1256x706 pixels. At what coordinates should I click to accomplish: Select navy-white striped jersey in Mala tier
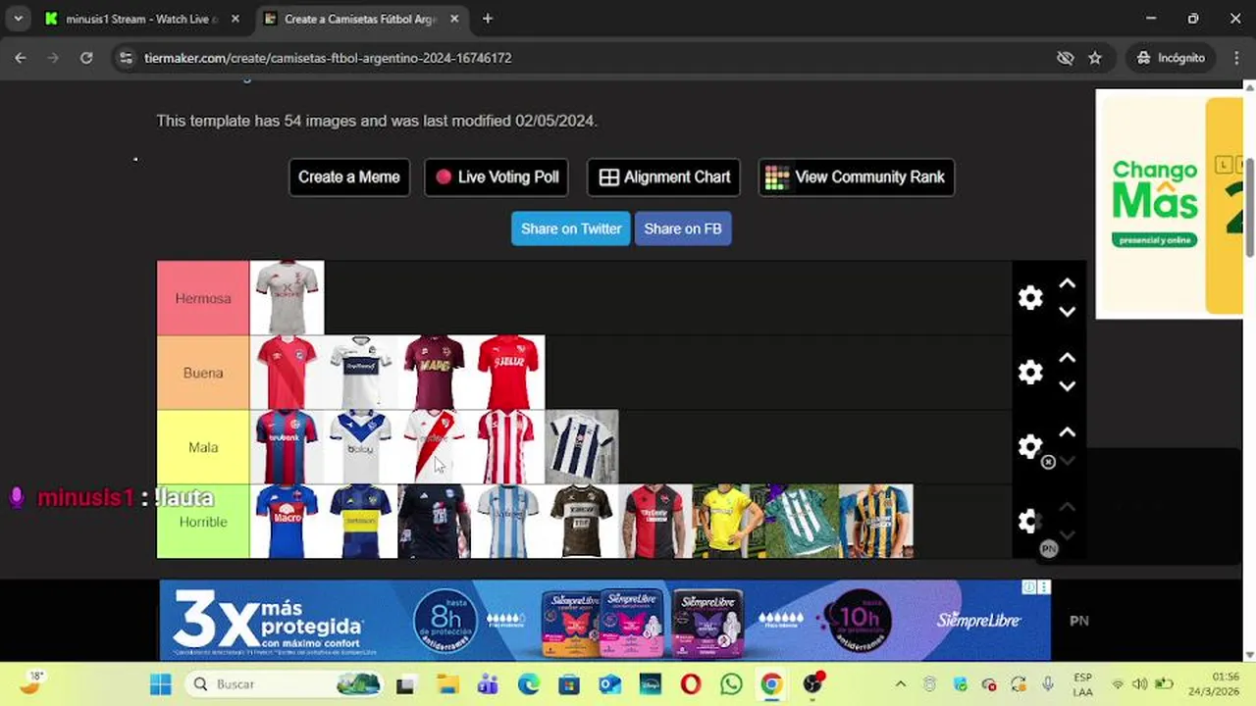coord(581,447)
